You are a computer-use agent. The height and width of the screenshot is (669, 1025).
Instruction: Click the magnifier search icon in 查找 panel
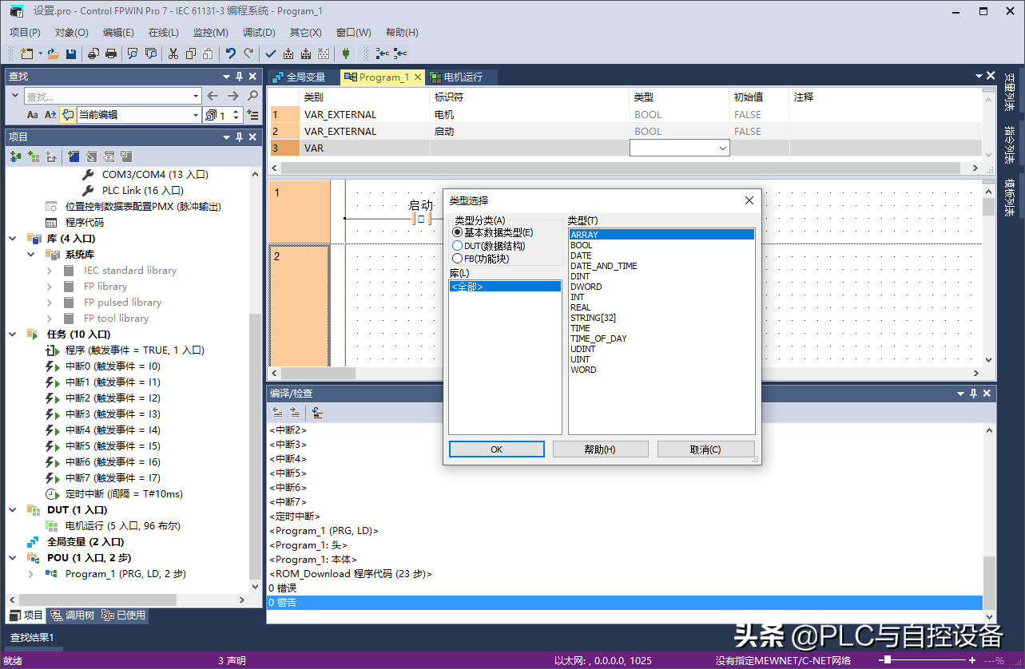click(x=252, y=96)
